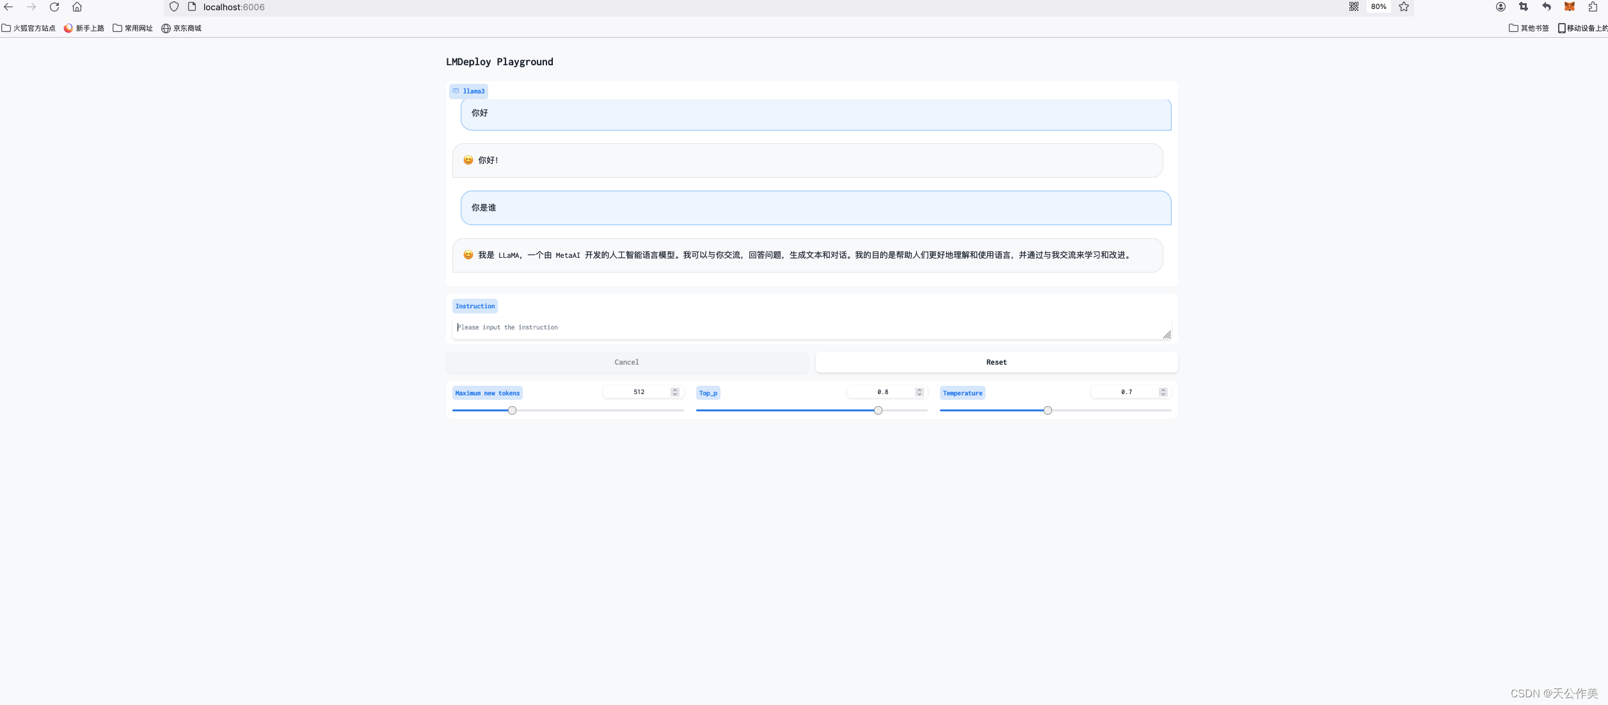Click the screenshot crop icon

click(1524, 7)
